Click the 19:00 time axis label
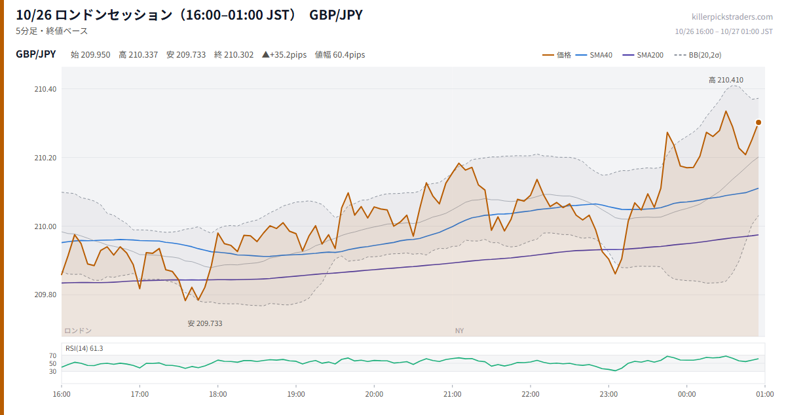 coord(296,395)
